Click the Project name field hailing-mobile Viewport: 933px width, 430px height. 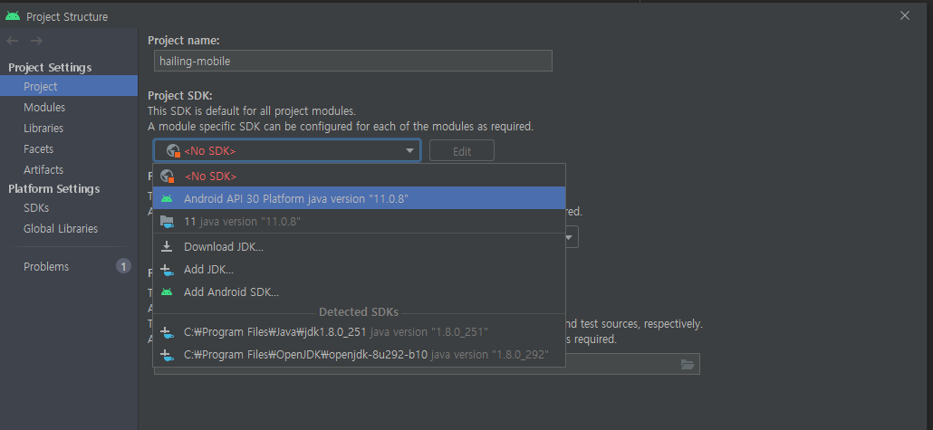point(353,61)
